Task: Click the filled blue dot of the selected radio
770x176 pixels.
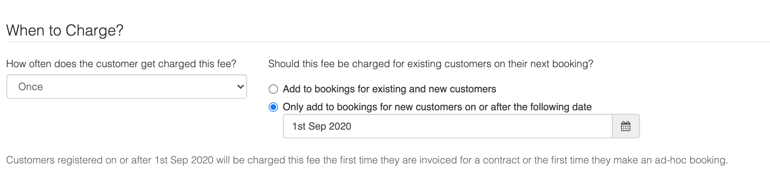Action: (x=273, y=107)
